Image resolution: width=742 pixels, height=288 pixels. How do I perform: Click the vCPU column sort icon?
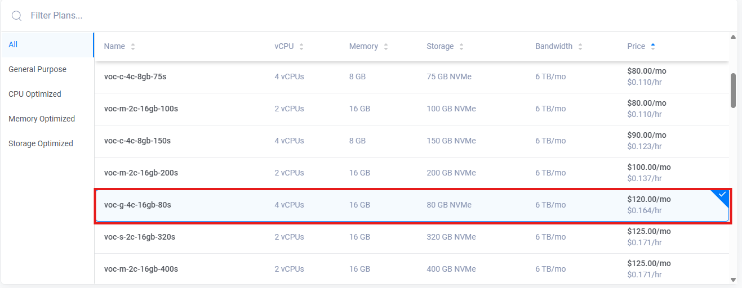(x=301, y=47)
